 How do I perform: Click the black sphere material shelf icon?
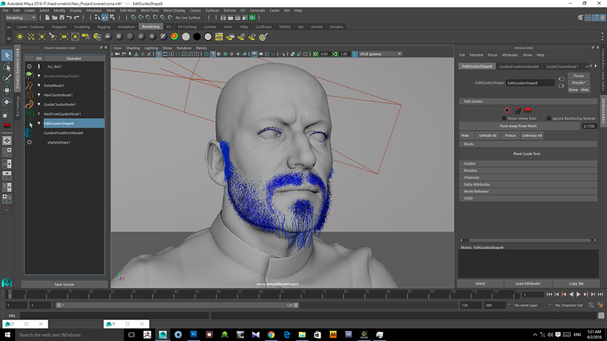tap(197, 37)
